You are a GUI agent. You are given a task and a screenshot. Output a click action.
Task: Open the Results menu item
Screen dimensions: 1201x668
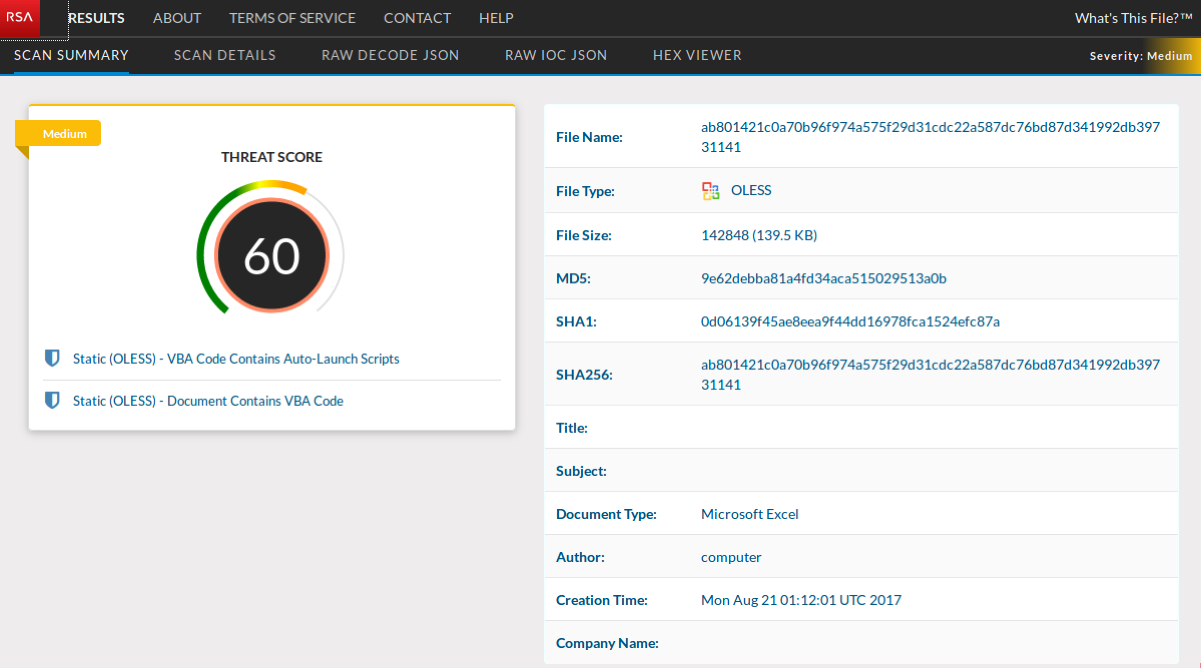[97, 18]
